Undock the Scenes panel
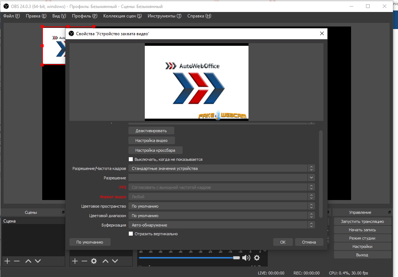 pos(63,212)
